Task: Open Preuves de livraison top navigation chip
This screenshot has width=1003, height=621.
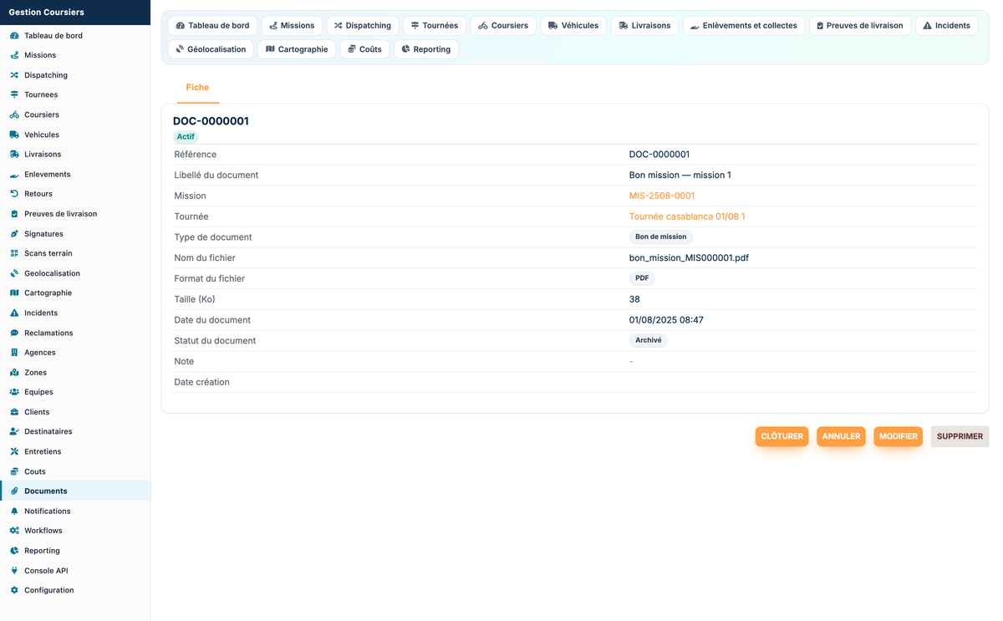Action: tap(860, 26)
